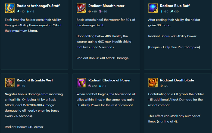
Task: Click the magic resist icon on Chalice of Power
Action: [90, 86]
